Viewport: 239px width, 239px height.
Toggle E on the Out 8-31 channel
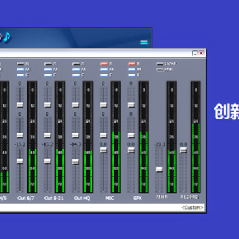pyautogui.click(x=48, y=75)
